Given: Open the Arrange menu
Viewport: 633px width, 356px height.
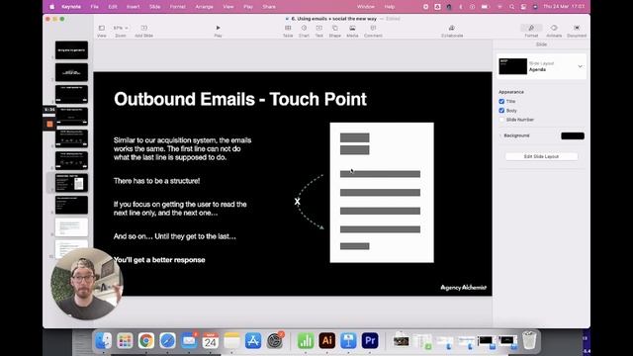Looking at the screenshot, I should coord(205,7).
